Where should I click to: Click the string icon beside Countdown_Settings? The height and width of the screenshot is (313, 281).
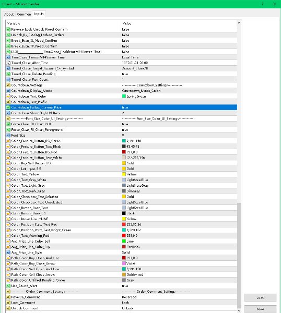[8, 85]
